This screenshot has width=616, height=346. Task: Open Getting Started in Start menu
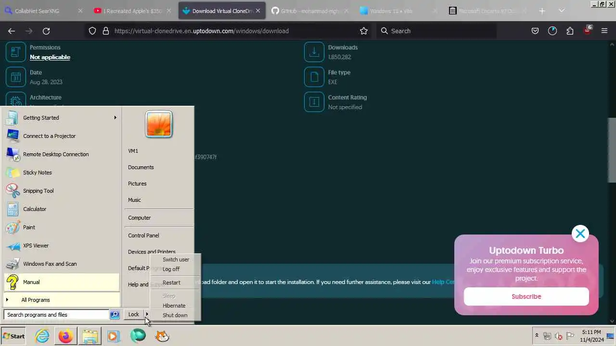coord(62,118)
